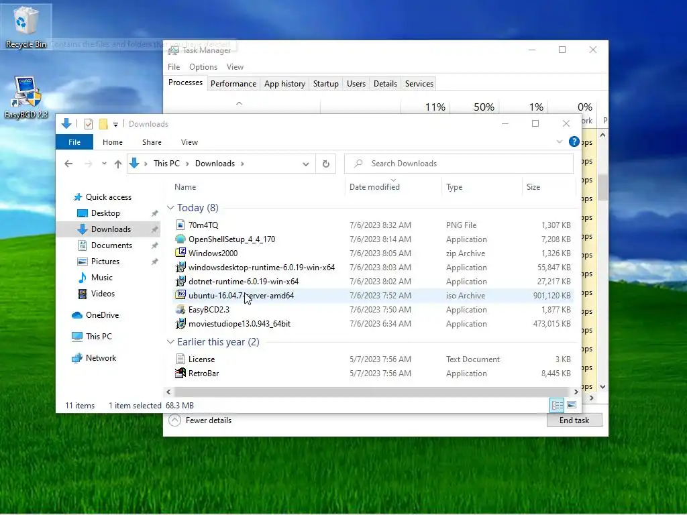Switch to Services tab in Task Manager
The height and width of the screenshot is (515, 687).
tap(419, 84)
